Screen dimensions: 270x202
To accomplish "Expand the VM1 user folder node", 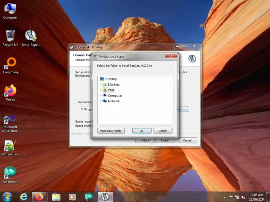I will 100,90.
